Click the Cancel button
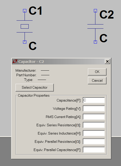The image size is (121, 166). tap(97, 81)
